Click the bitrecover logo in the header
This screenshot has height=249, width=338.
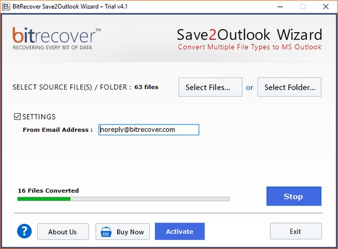[x=56, y=38]
